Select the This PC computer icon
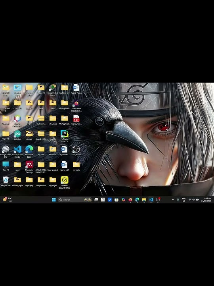 tap(6, 166)
